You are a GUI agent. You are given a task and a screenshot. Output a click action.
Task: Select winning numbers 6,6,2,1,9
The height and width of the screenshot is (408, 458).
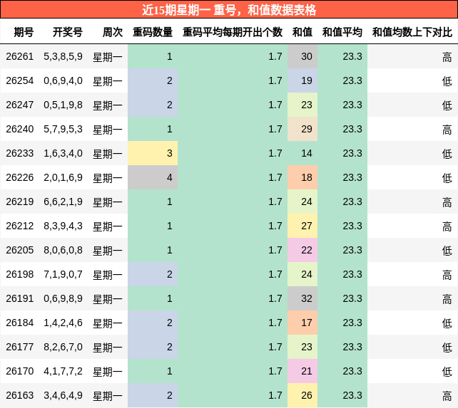tap(63, 202)
